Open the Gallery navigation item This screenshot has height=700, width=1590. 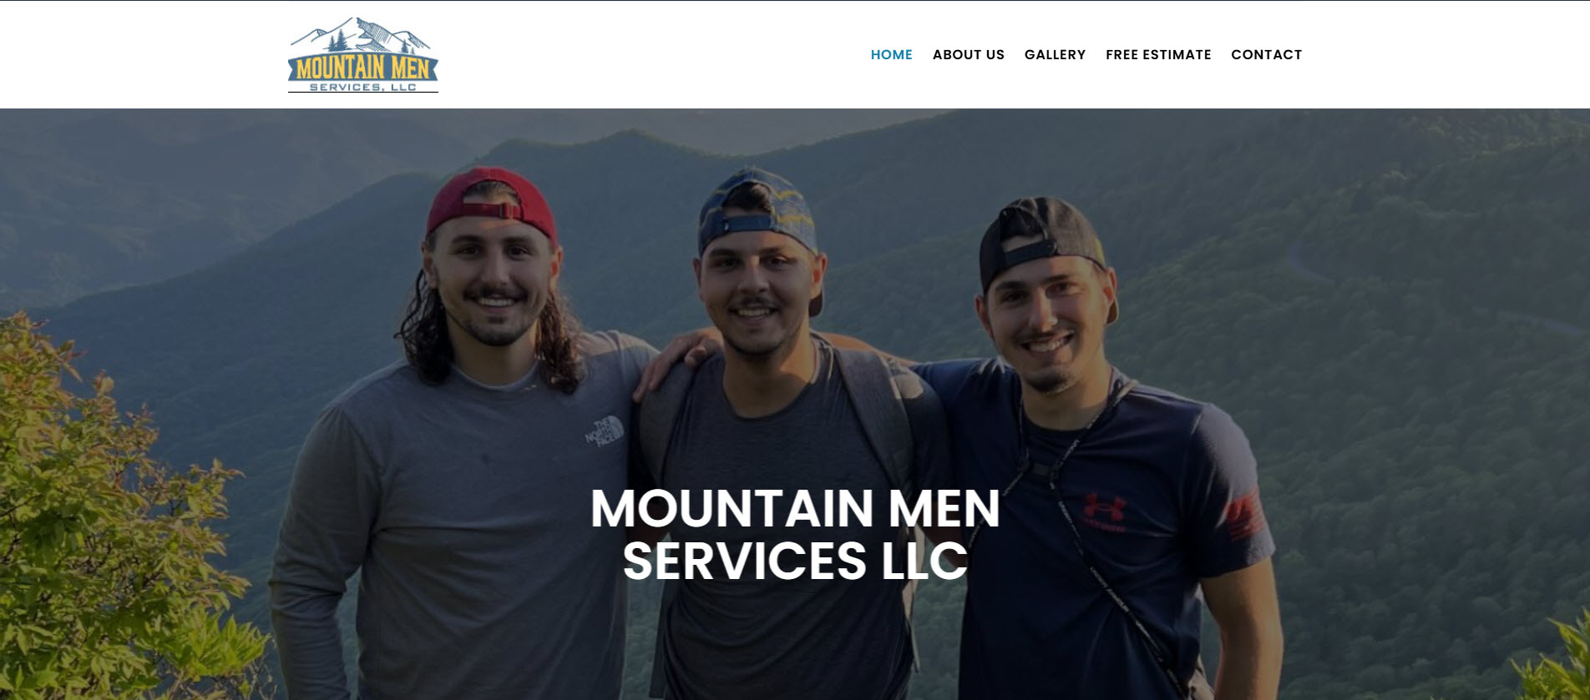tap(1055, 55)
